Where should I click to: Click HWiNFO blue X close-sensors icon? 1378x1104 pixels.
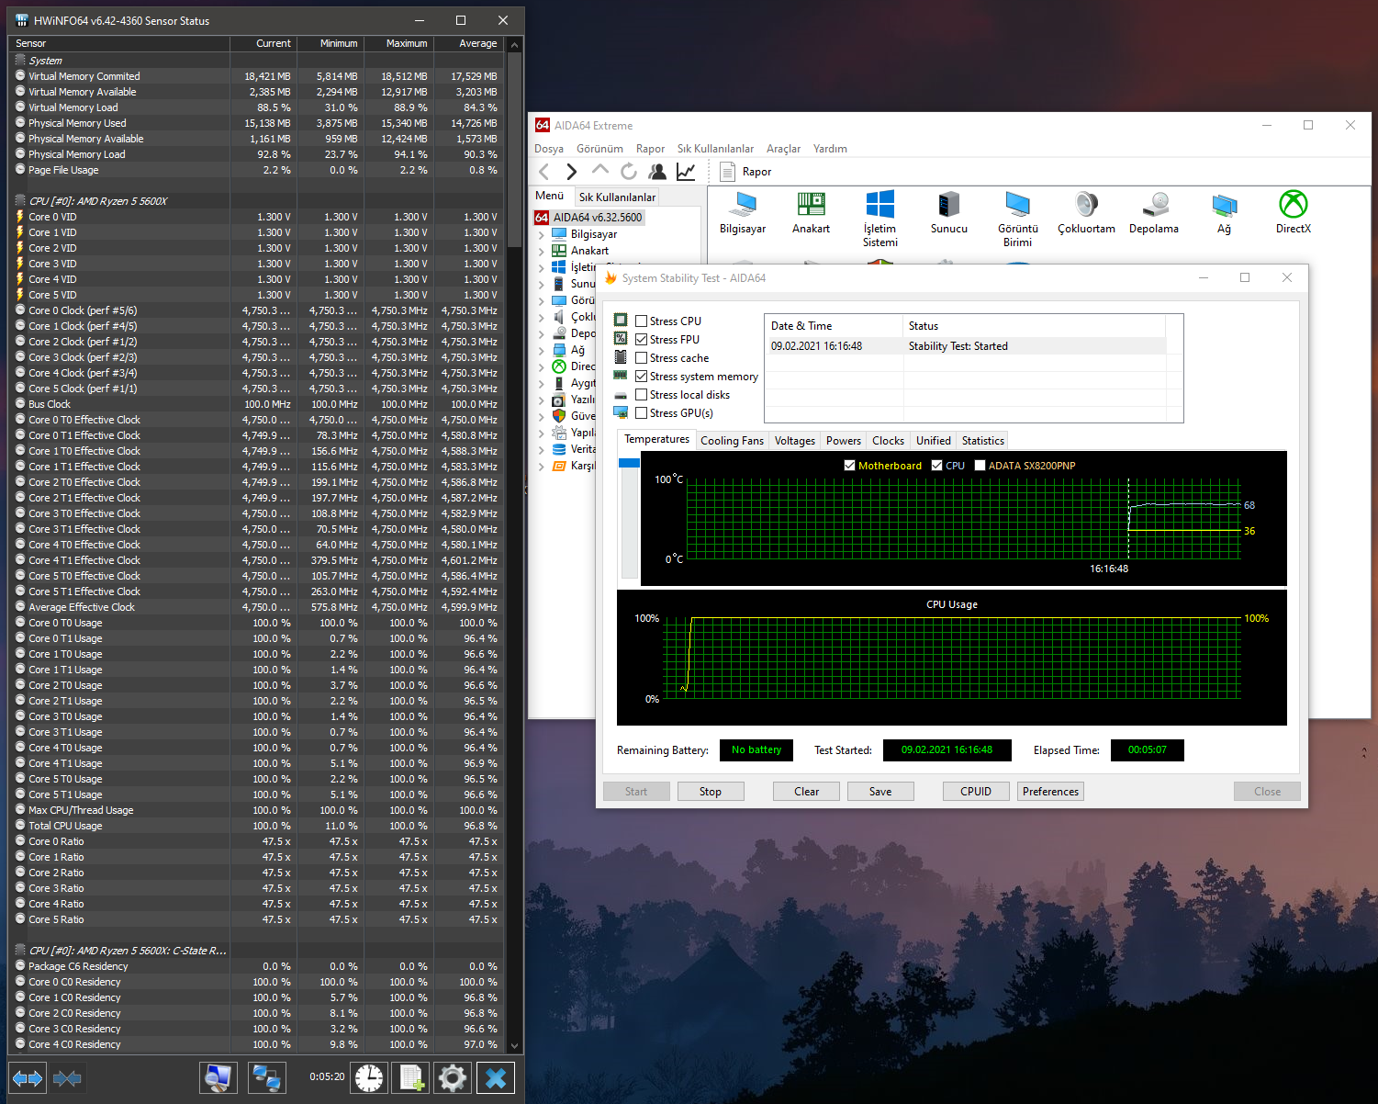click(x=496, y=1077)
